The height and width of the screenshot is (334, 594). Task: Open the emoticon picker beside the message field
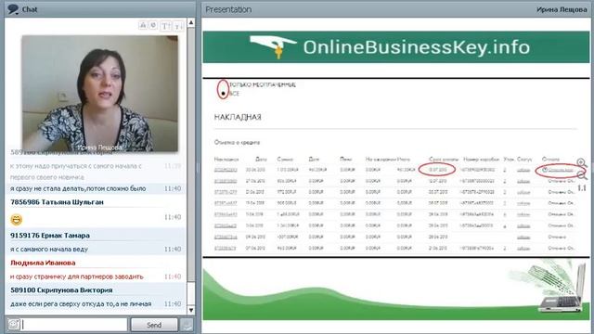pyautogui.click(x=14, y=325)
